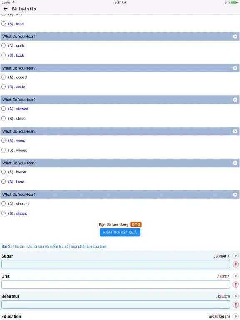Viewport: 240px width, 320px height.
Task: Click the Sugar phonetic transcription
Action: [x=221, y=256]
